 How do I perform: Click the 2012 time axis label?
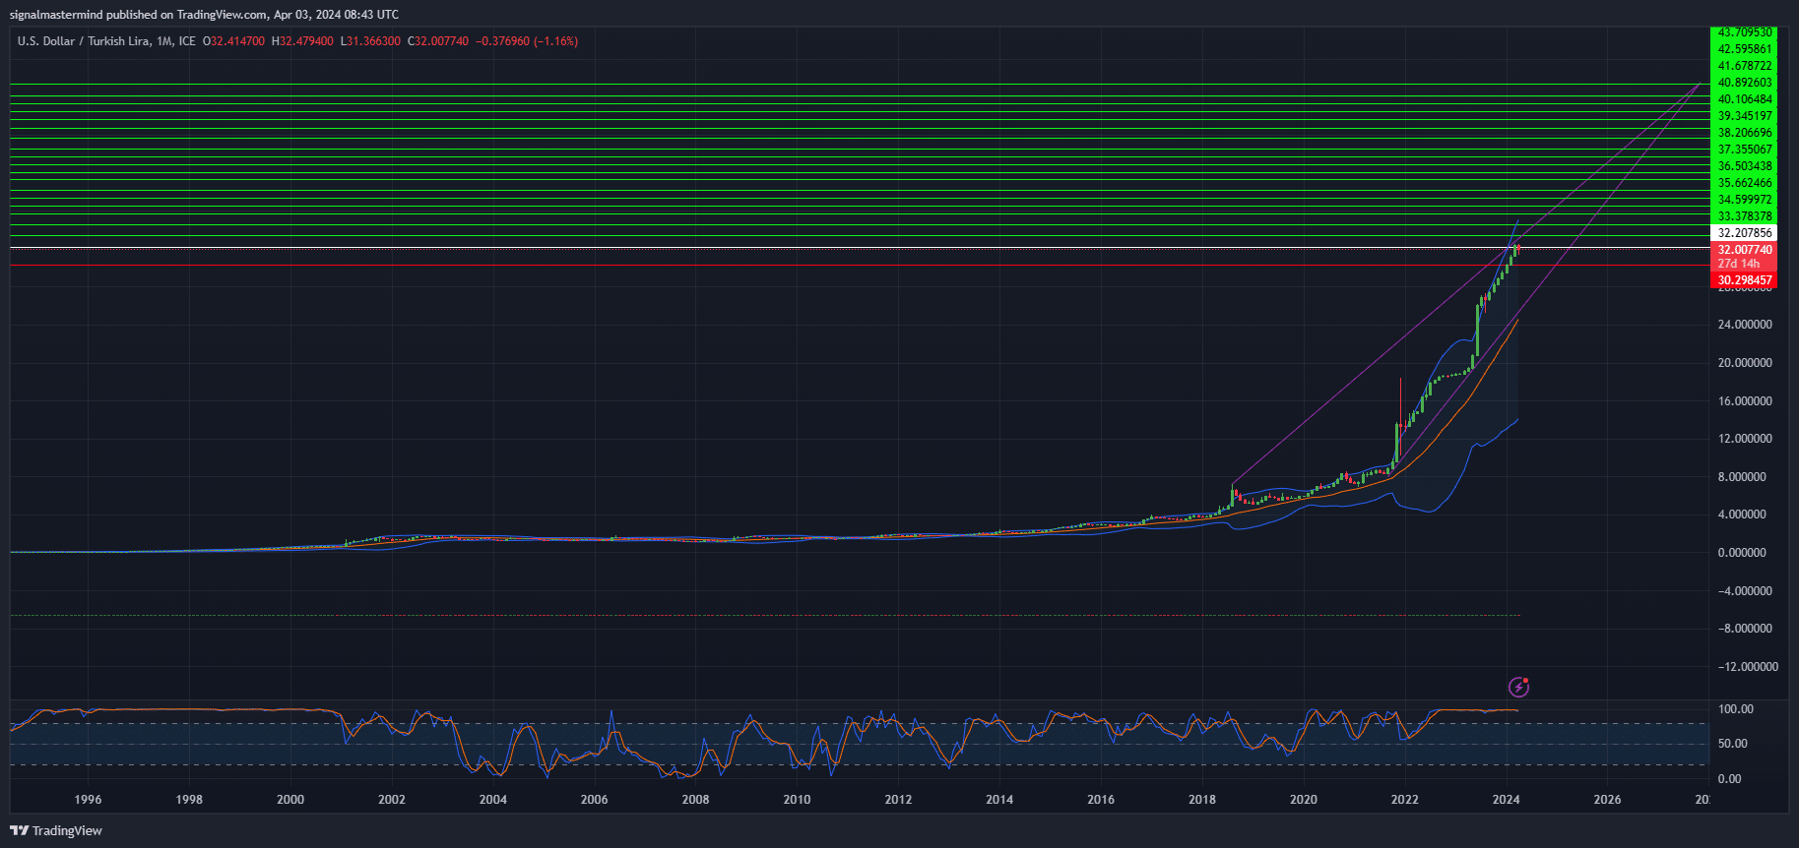tap(898, 800)
